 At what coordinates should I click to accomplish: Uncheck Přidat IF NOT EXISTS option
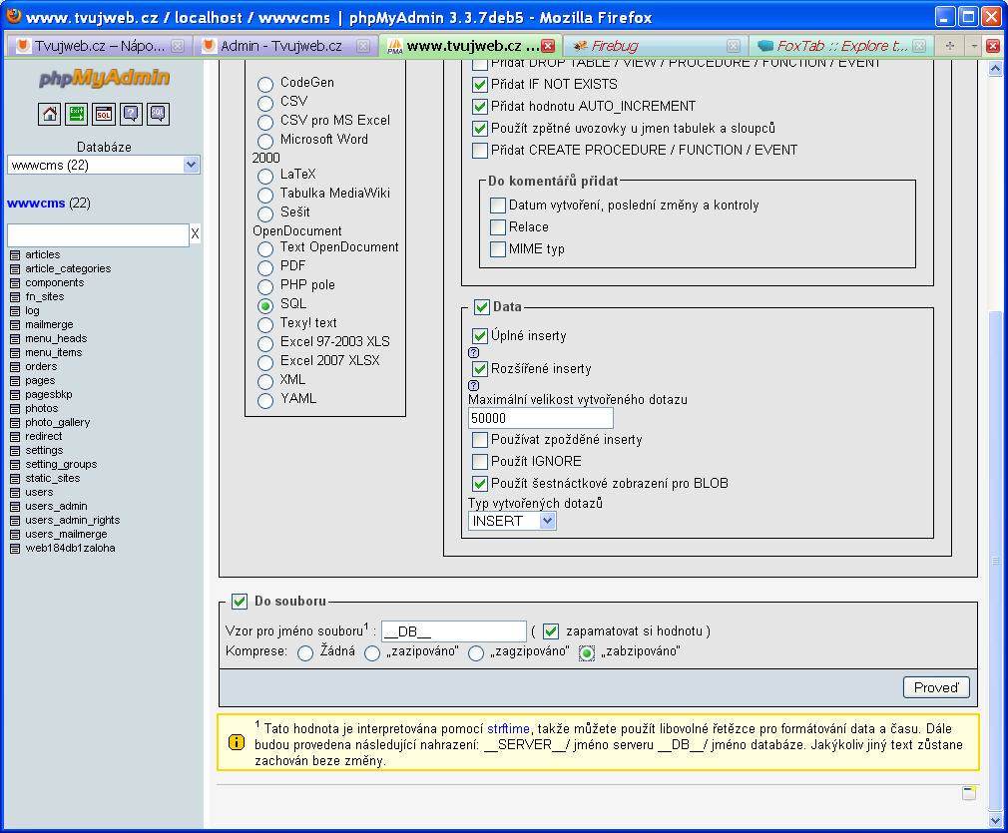[480, 85]
